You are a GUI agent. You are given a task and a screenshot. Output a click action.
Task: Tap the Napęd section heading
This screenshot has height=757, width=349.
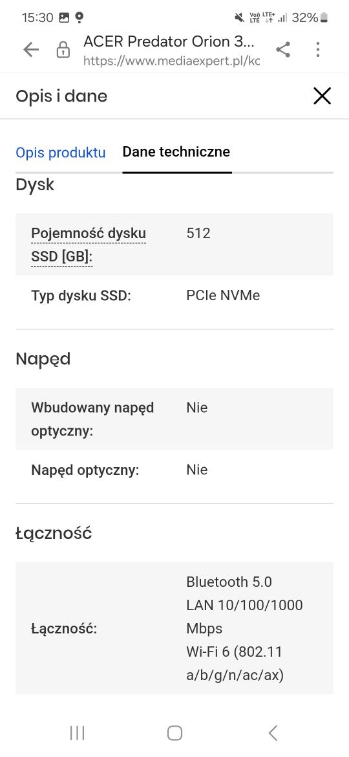click(x=43, y=359)
